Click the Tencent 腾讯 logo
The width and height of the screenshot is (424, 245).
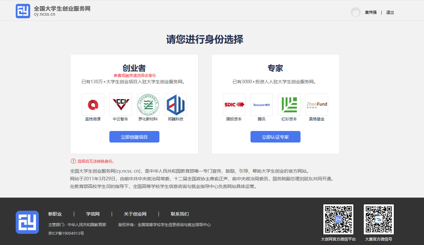point(262,105)
